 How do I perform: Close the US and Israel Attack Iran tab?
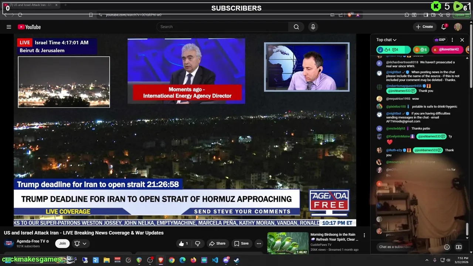coord(57,5)
